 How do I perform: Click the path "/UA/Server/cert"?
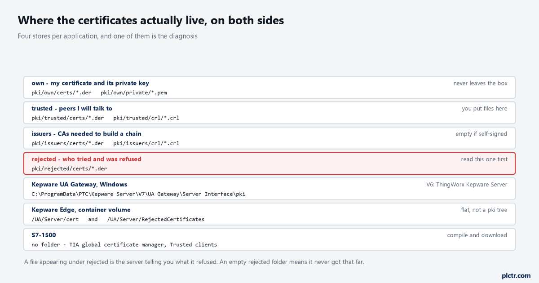click(x=55, y=220)
